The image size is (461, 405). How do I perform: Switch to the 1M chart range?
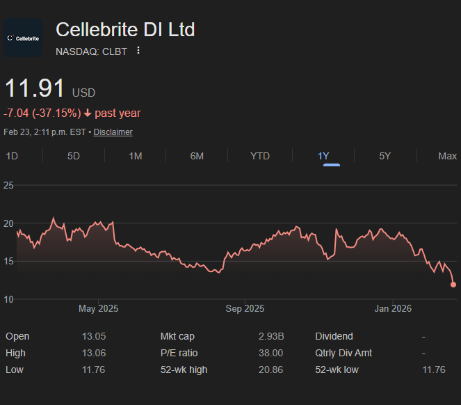(136, 156)
